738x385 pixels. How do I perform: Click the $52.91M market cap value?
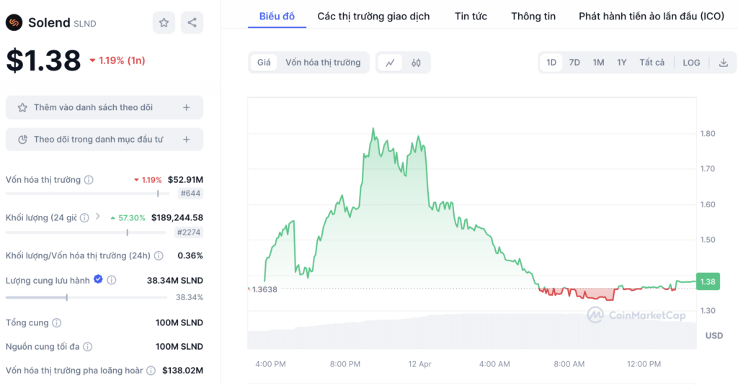pyautogui.click(x=185, y=180)
